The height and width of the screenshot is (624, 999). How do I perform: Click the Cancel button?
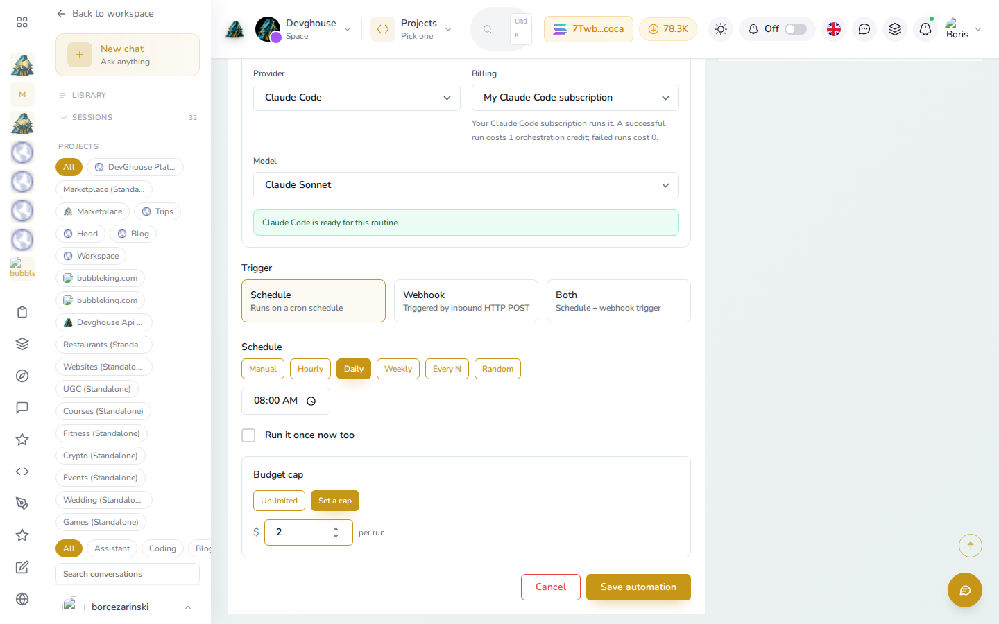[x=551, y=587]
